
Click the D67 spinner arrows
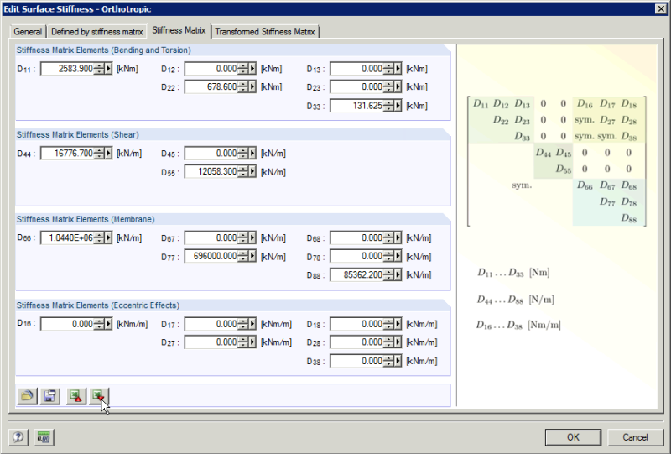(243, 237)
